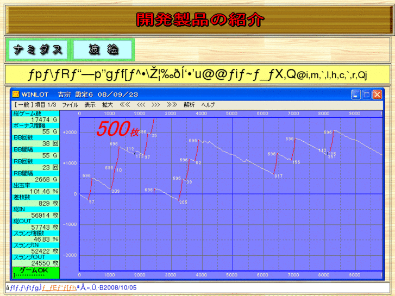
Task: Click the BB間隔 label
Action: [x=23, y=149]
